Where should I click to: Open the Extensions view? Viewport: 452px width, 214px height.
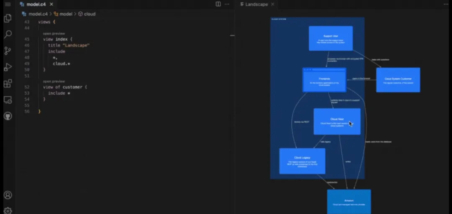click(8, 84)
